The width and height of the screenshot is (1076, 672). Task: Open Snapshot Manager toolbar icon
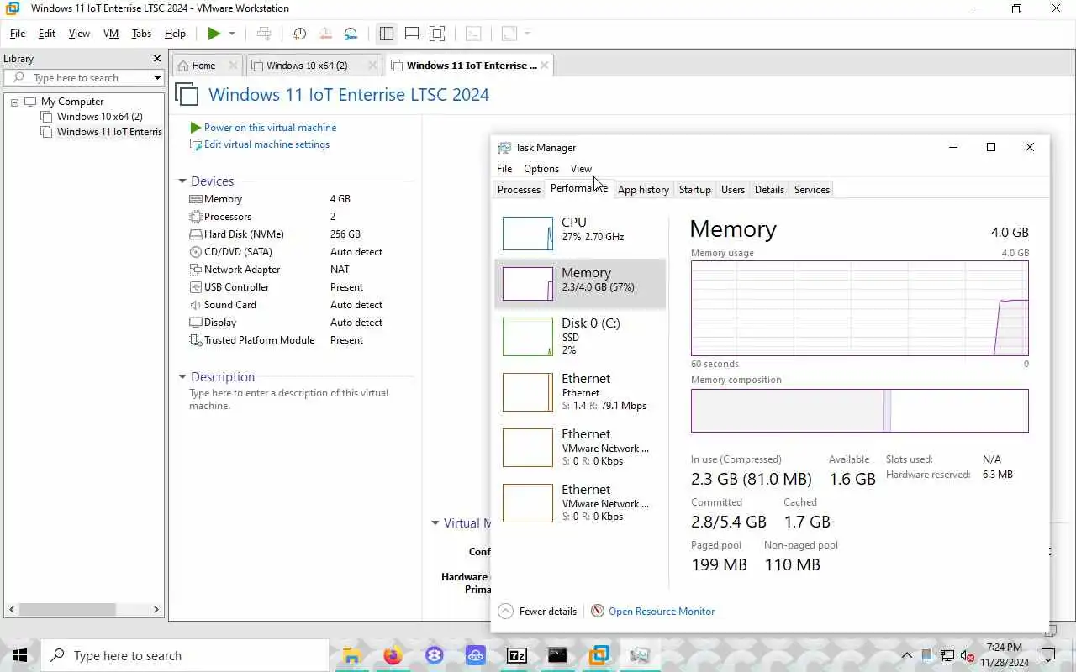tap(351, 34)
